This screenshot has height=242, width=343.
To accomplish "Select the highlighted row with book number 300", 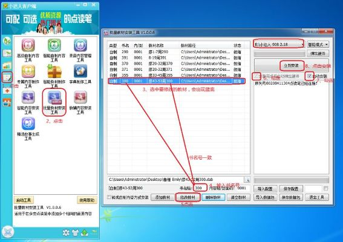I will pos(177,81).
